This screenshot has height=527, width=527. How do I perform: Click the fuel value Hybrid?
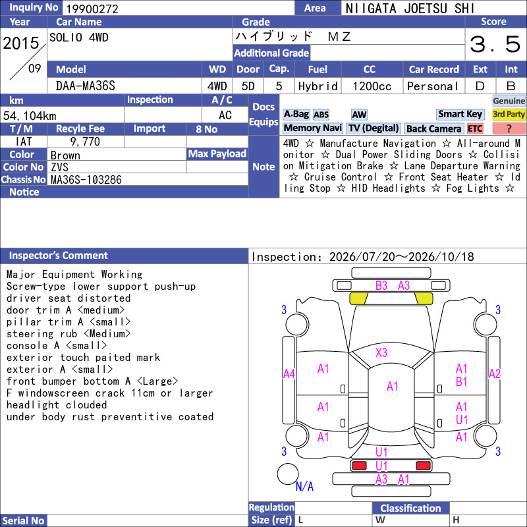318,86
